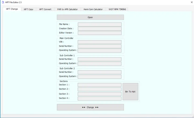This screenshot has height=118, width=194.
Task: Click the 'Sub Controller 1' group title
Action: click(67, 55)
